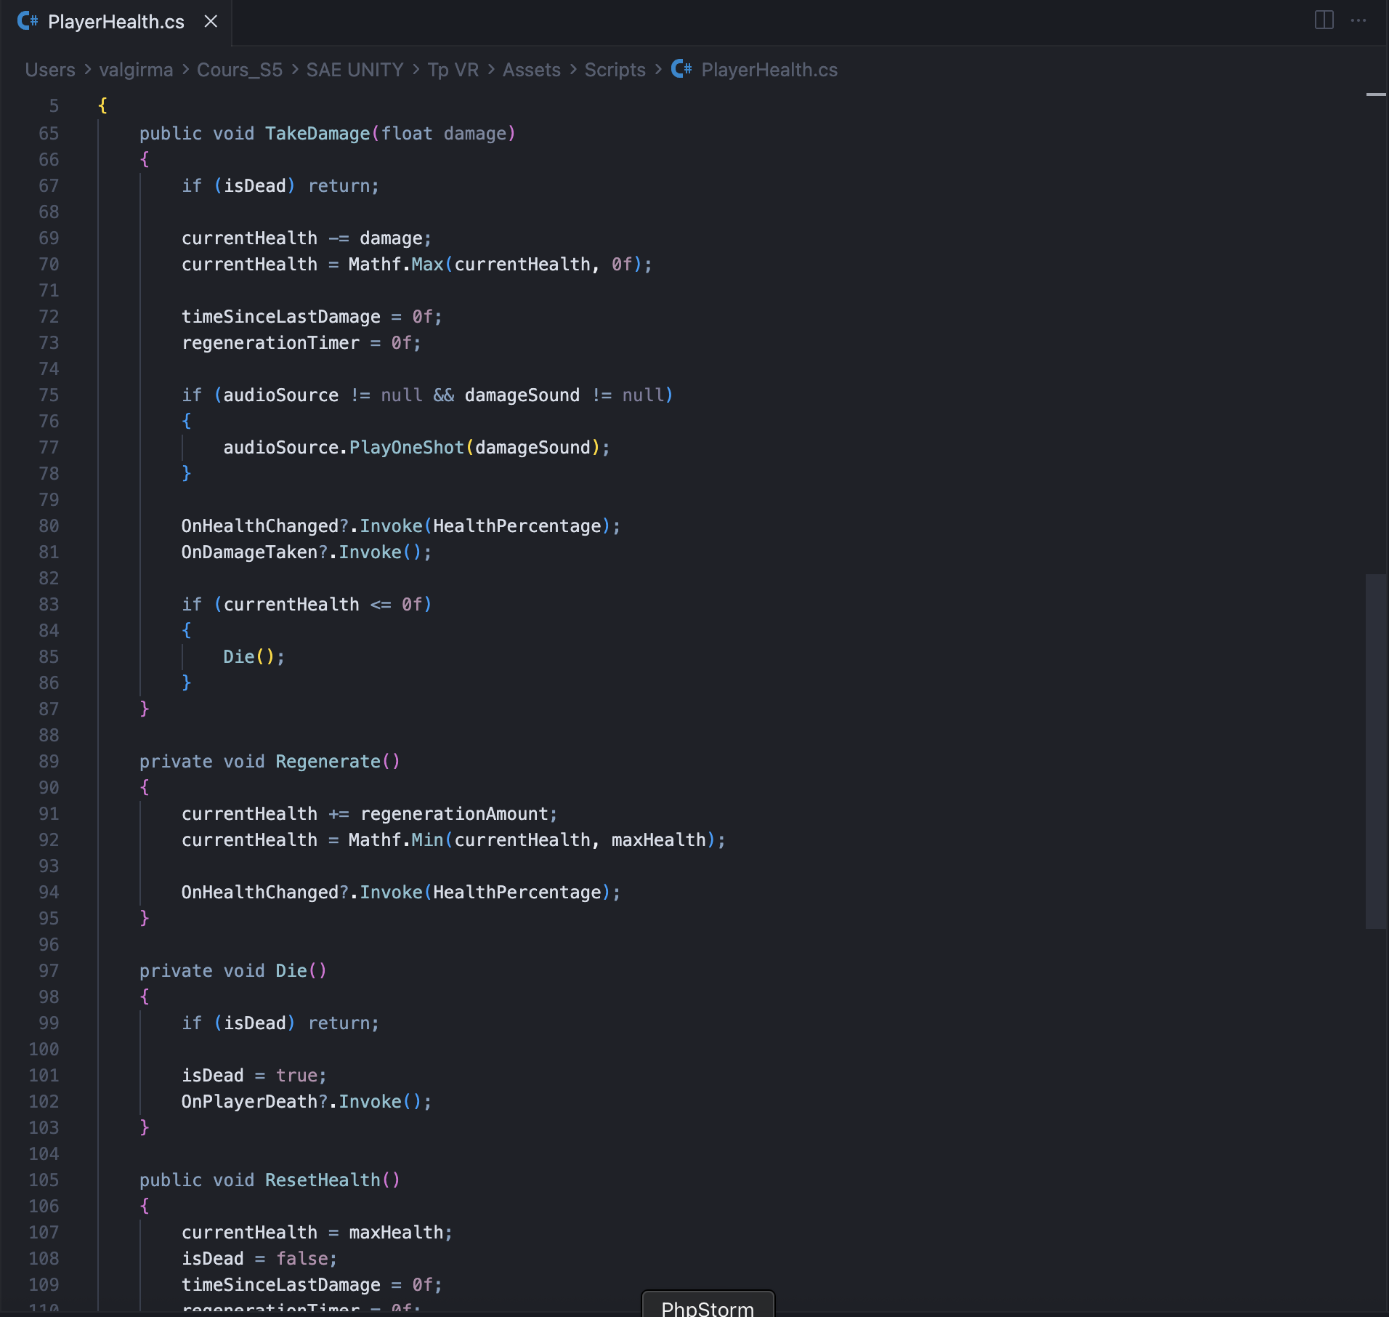Click the Cours_S5 breadcrumb link
Screen dimensions: 1389x1317
click(x=239, y=70)
